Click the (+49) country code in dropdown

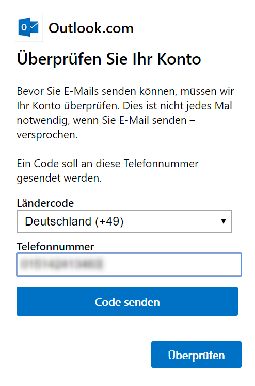pyautogui.click(x=109, y=221)
